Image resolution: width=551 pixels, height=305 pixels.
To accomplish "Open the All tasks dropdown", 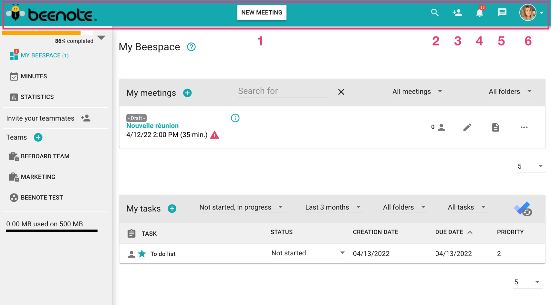I will click(467, 207).
